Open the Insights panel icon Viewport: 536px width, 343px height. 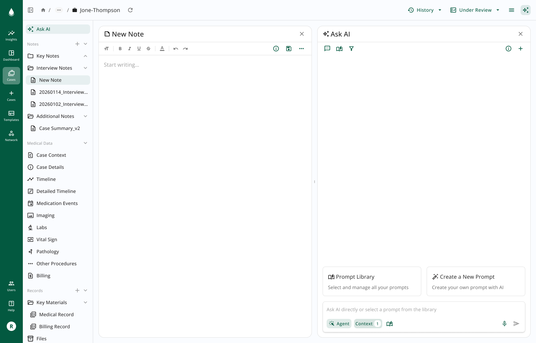point(11,35)
